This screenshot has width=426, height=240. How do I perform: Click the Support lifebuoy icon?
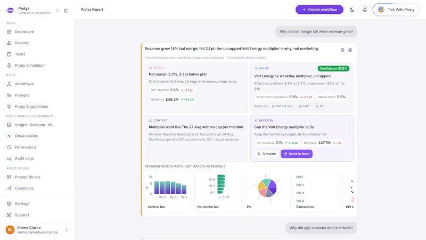(9, 215)
